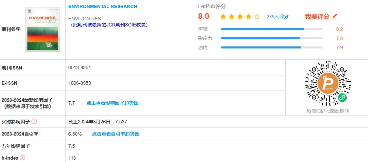Screen dimensions: 368x162
Task: Click info icon next to 实时影响因子
Action: click(34, 121)
